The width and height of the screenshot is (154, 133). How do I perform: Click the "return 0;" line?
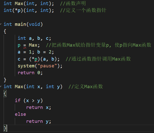point(30,73)
